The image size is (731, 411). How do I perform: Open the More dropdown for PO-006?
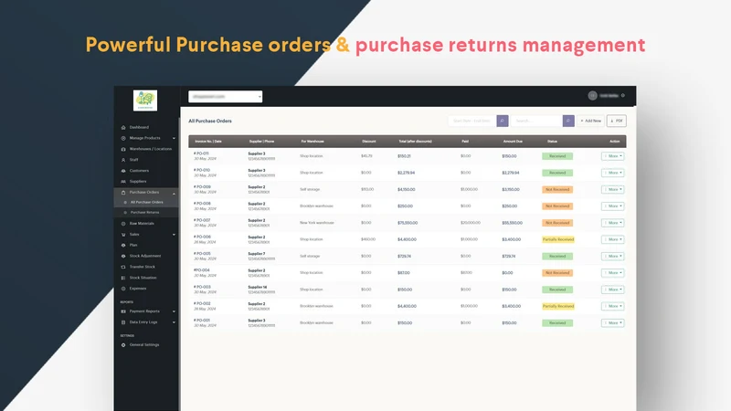[x=612, y=239]
